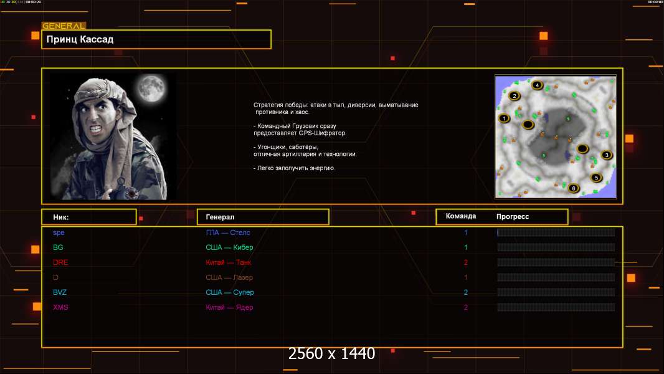This screenshot has height=374, width=664.
Task: Click 'ГЛА — Стелс' general entry
Action: (x=228, y=233)
